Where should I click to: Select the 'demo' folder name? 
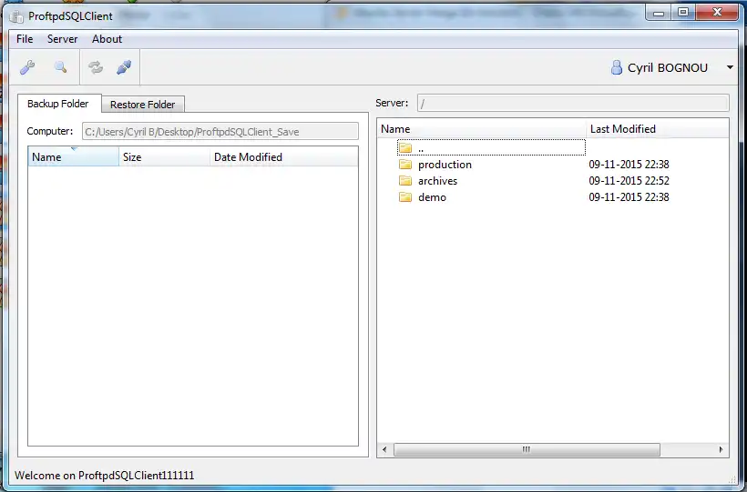tap(432, 197)
